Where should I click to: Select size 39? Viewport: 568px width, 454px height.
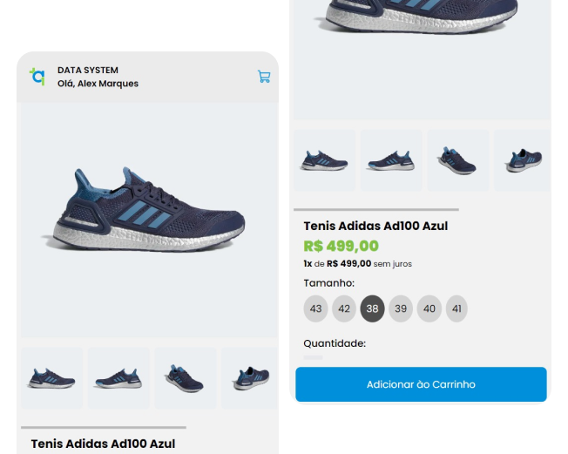[x=401, y=308]
